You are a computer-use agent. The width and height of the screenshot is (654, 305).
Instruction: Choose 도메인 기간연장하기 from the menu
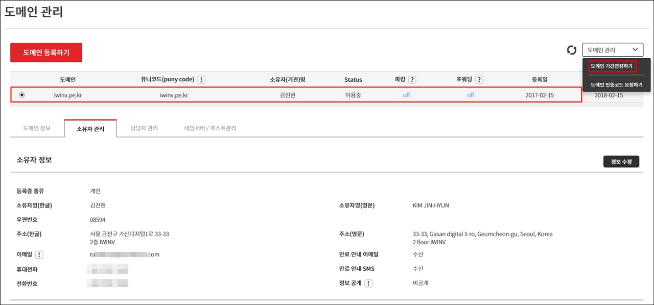[611, 66]
